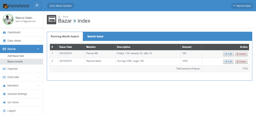Open the Nazrul Islam user dropdown
Screen dimensions: 256x115
[x=242, y=6]
